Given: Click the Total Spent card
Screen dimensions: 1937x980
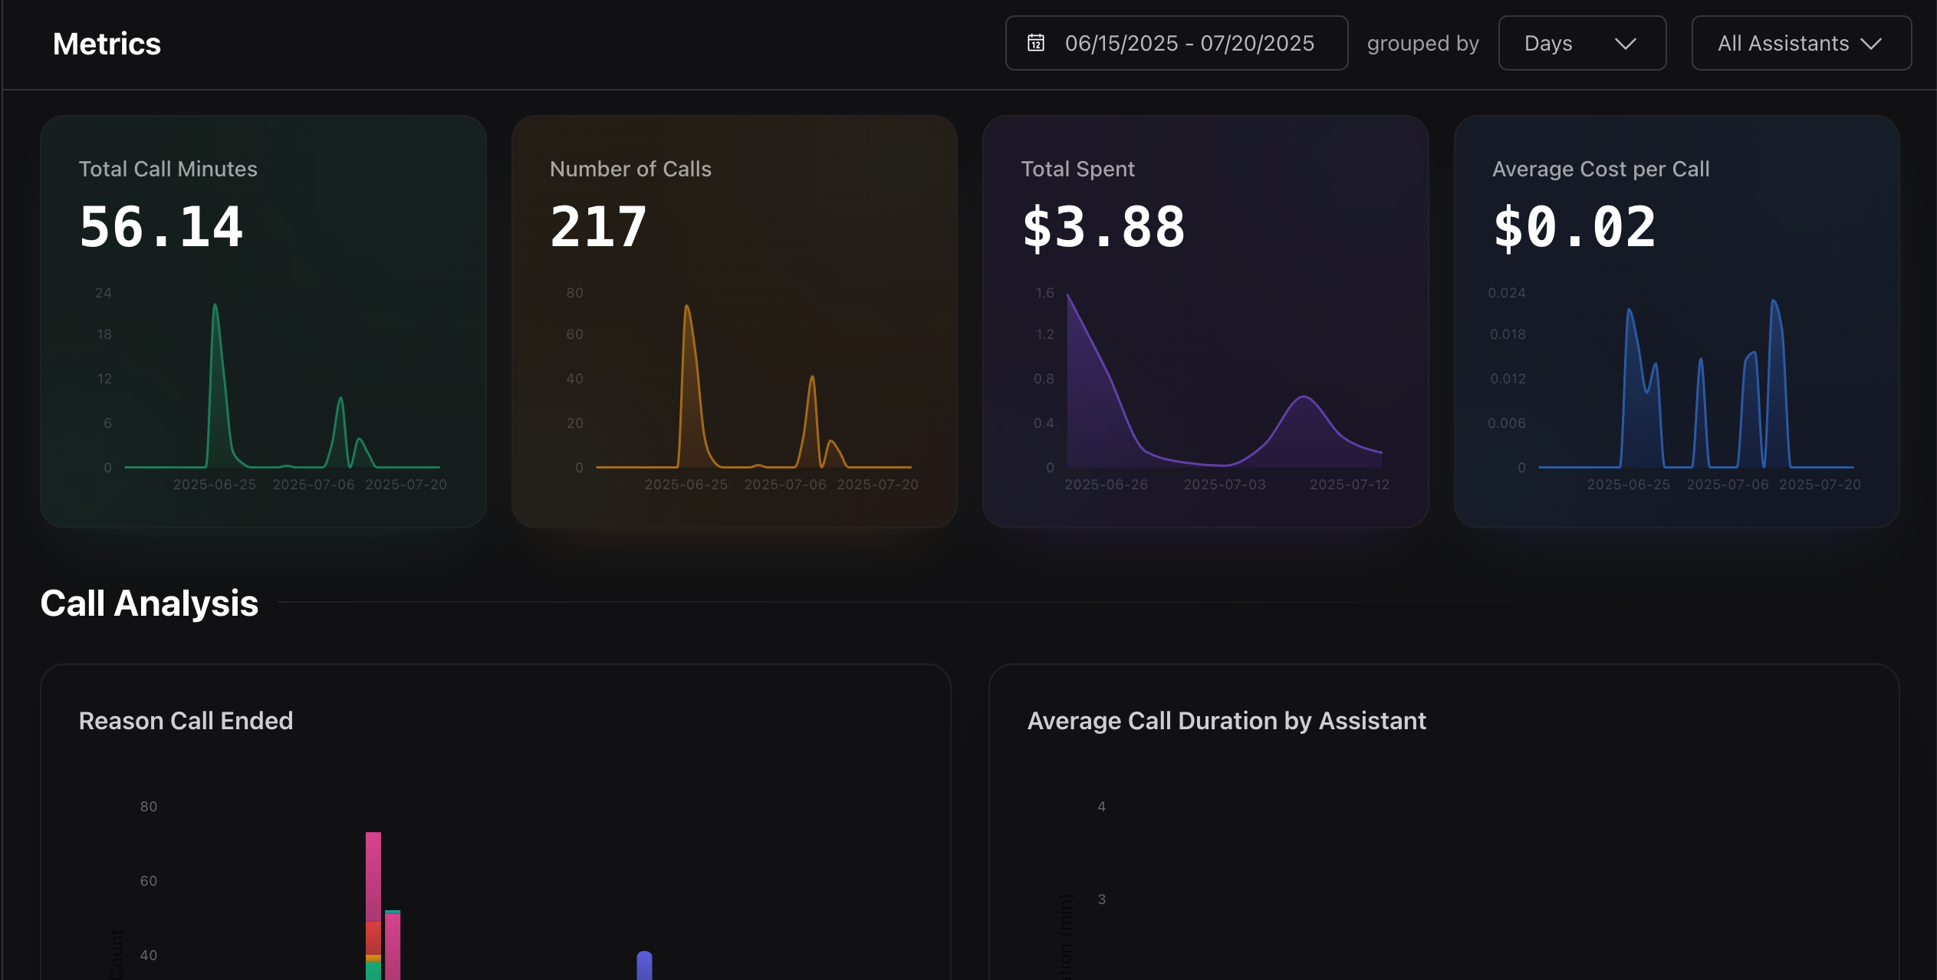Looking at the screenshot, I should [1205, 321].
